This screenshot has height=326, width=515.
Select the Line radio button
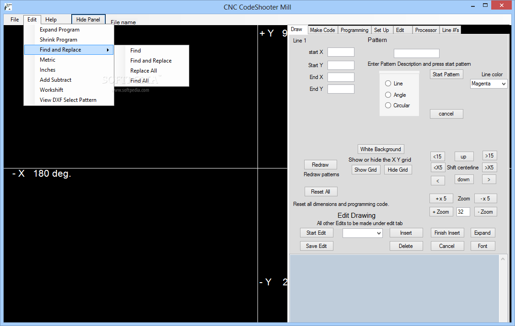point(388,83)
